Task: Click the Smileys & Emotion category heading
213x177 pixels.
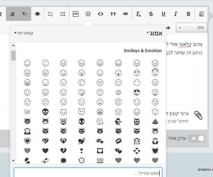Action: 143,50
